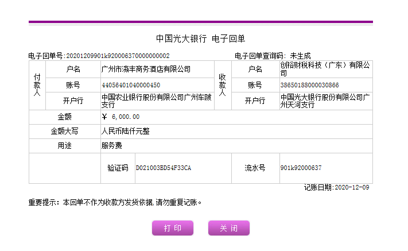Select verification code D021003BD54F33CA
This screenshot has height=251, width=408.
[164, 168]
